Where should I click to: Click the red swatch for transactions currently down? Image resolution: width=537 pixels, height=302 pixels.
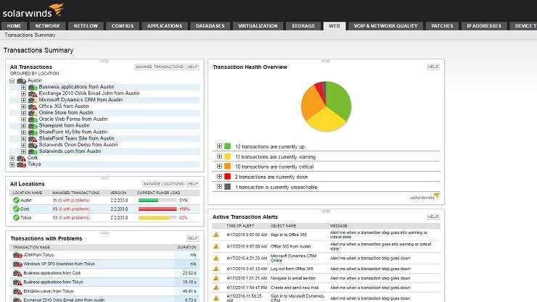227,177
